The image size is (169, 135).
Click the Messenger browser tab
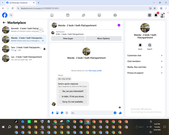(20, 3)
